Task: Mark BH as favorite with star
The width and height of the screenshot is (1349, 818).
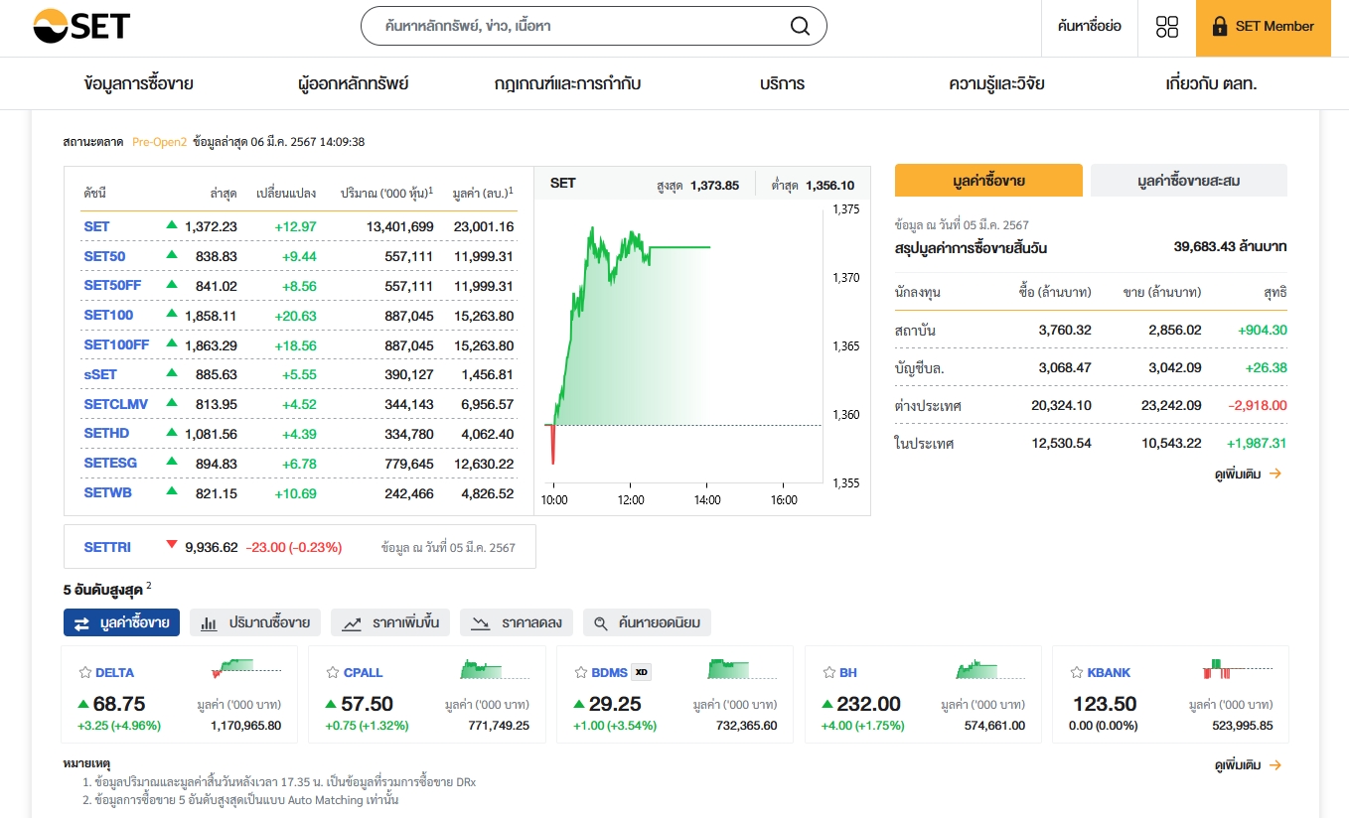Action: (828, 673)
